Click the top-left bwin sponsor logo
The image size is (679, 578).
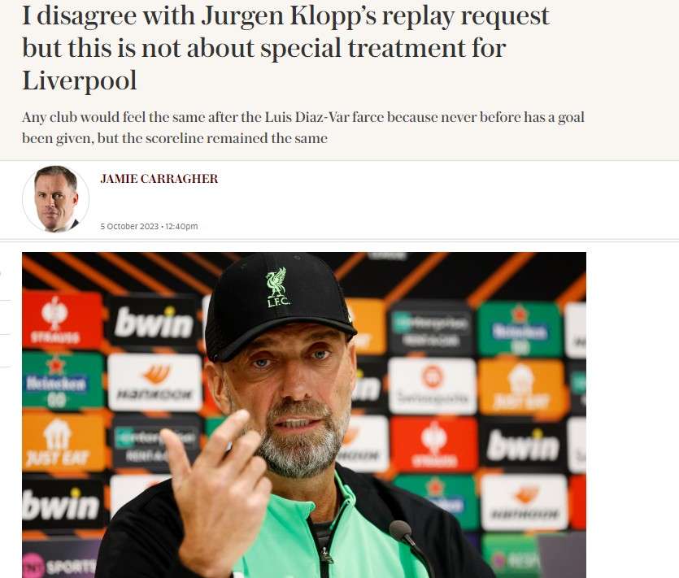pyautogui.click(x=154, y=323)
